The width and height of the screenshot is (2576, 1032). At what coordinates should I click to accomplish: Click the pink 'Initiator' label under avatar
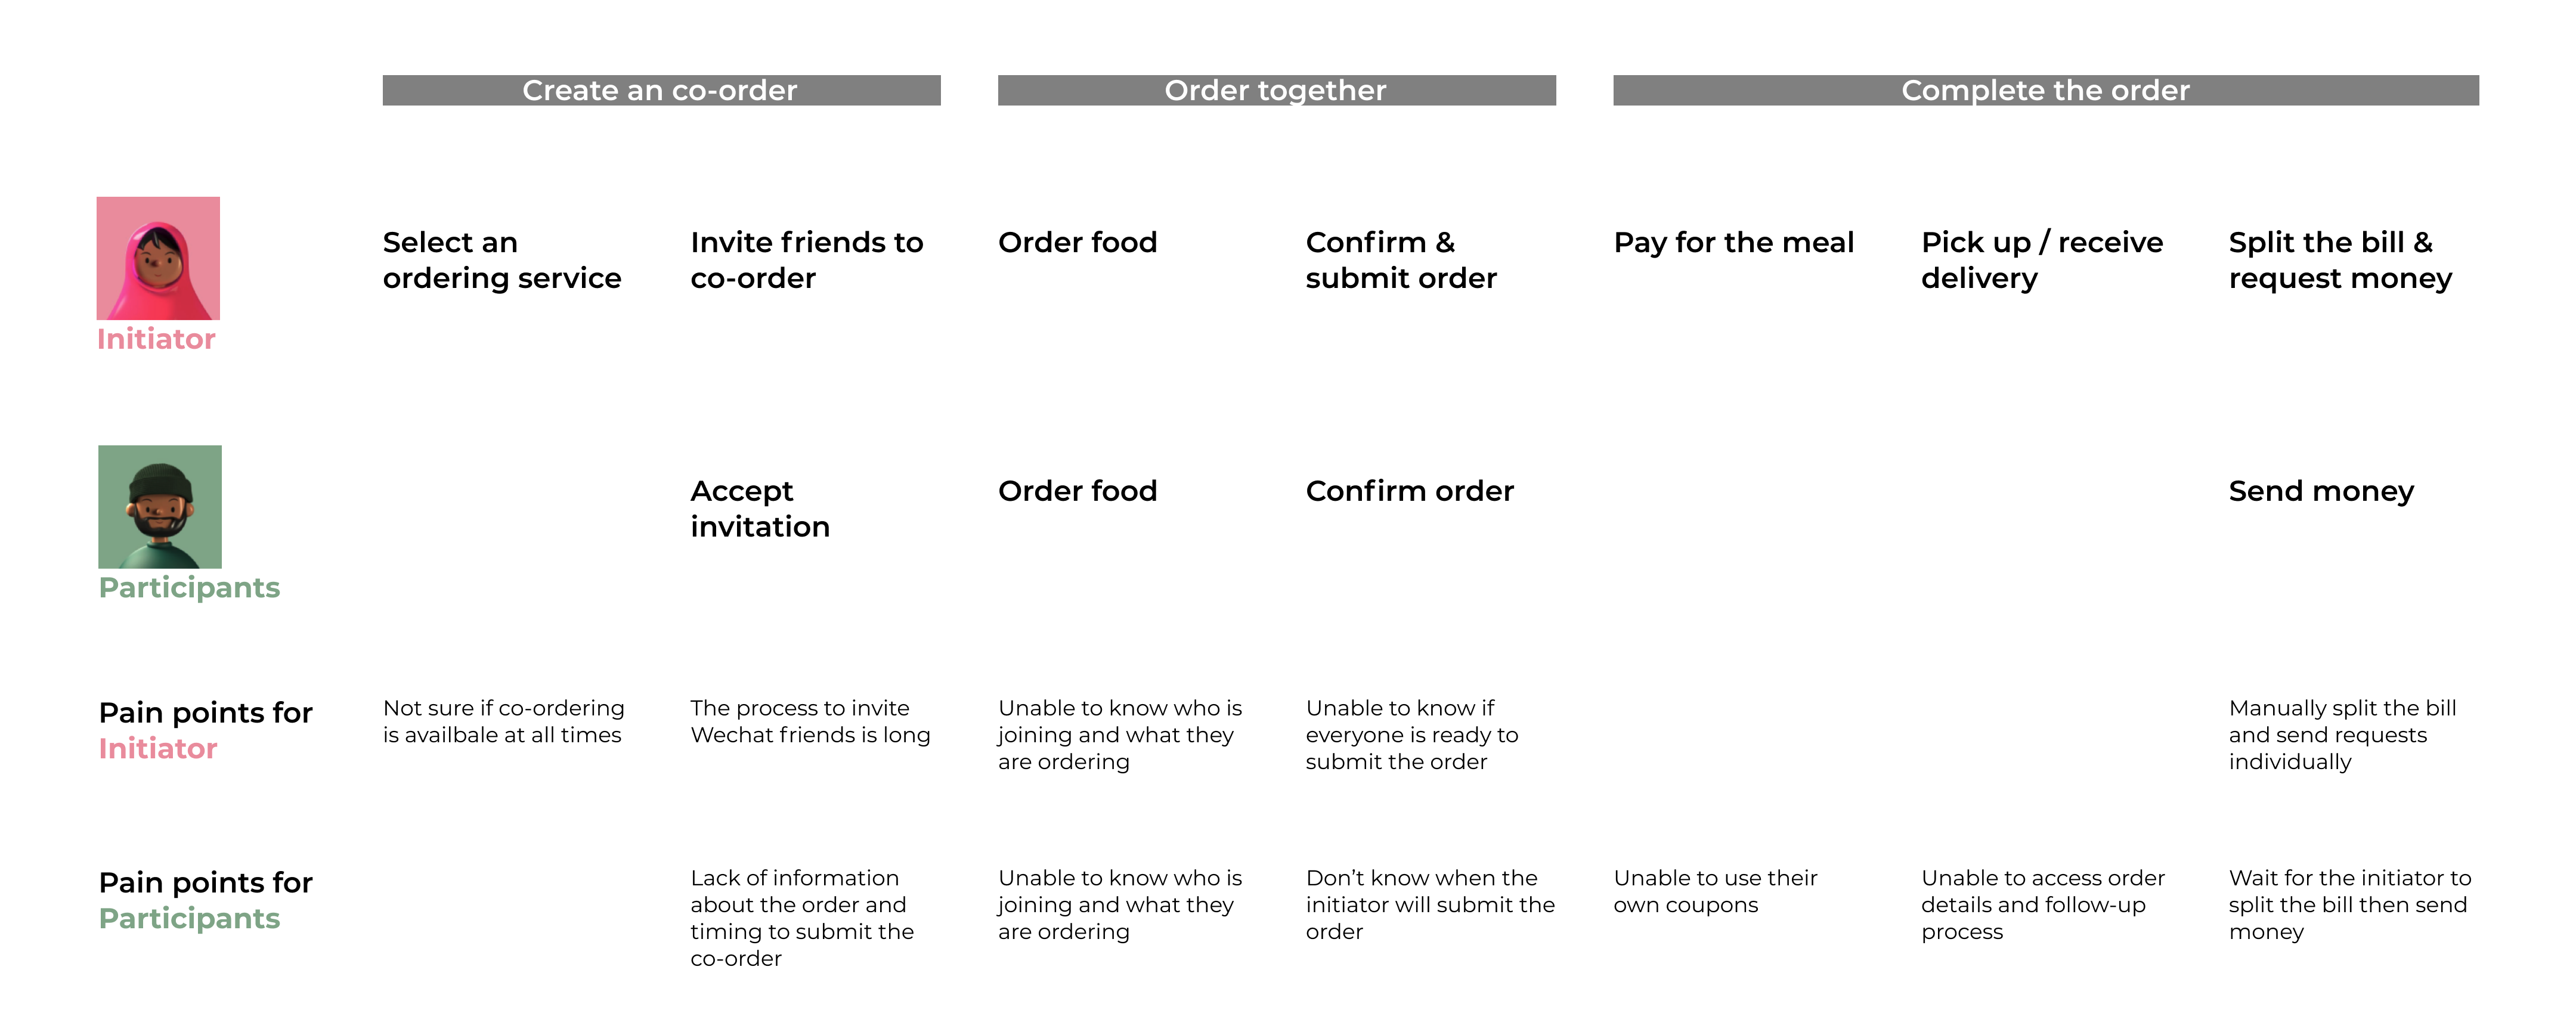[156, 339]
